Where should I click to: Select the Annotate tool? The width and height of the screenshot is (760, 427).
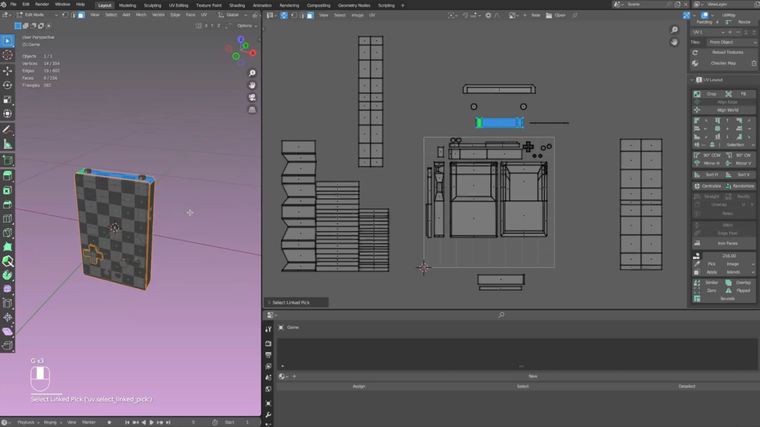pyautogui.click(x=7, y=130)
